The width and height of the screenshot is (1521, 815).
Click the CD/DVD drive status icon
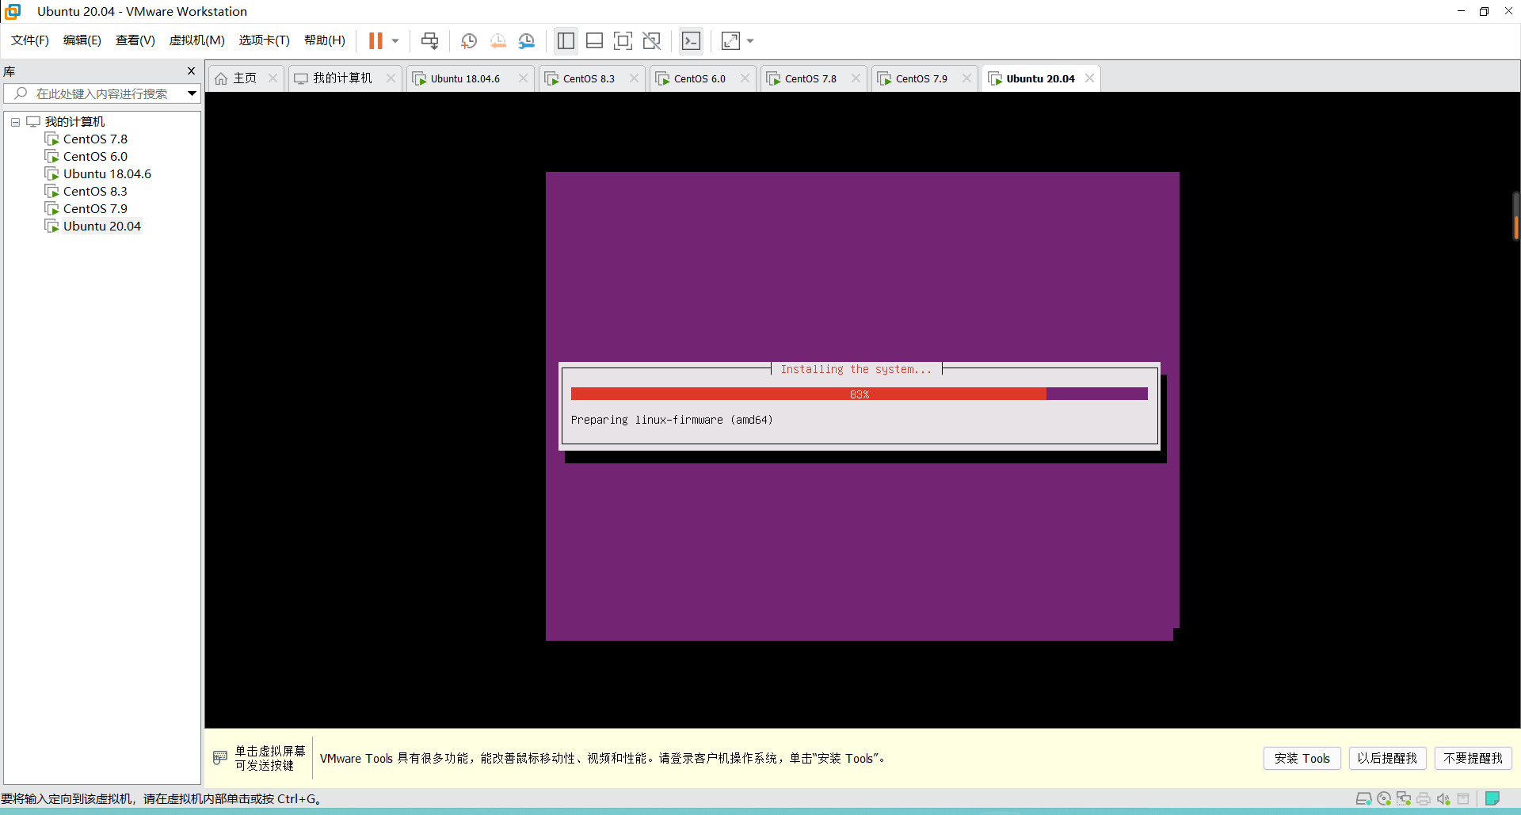point(1384,798)
